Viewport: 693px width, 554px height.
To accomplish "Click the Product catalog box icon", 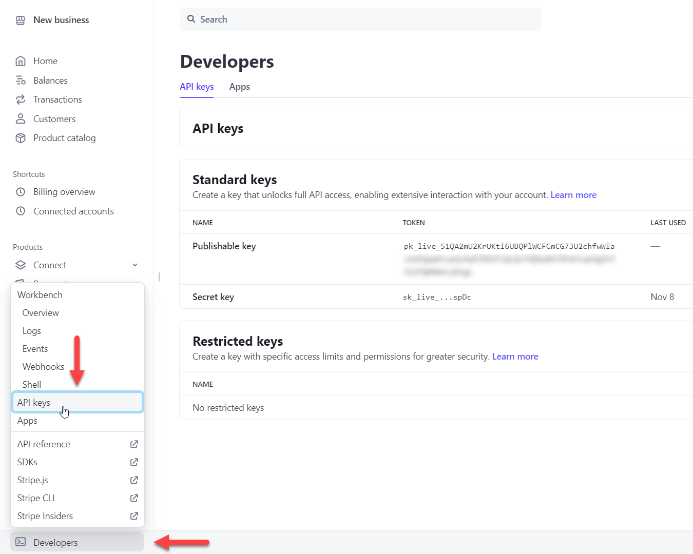I will (x=21, y=138).
